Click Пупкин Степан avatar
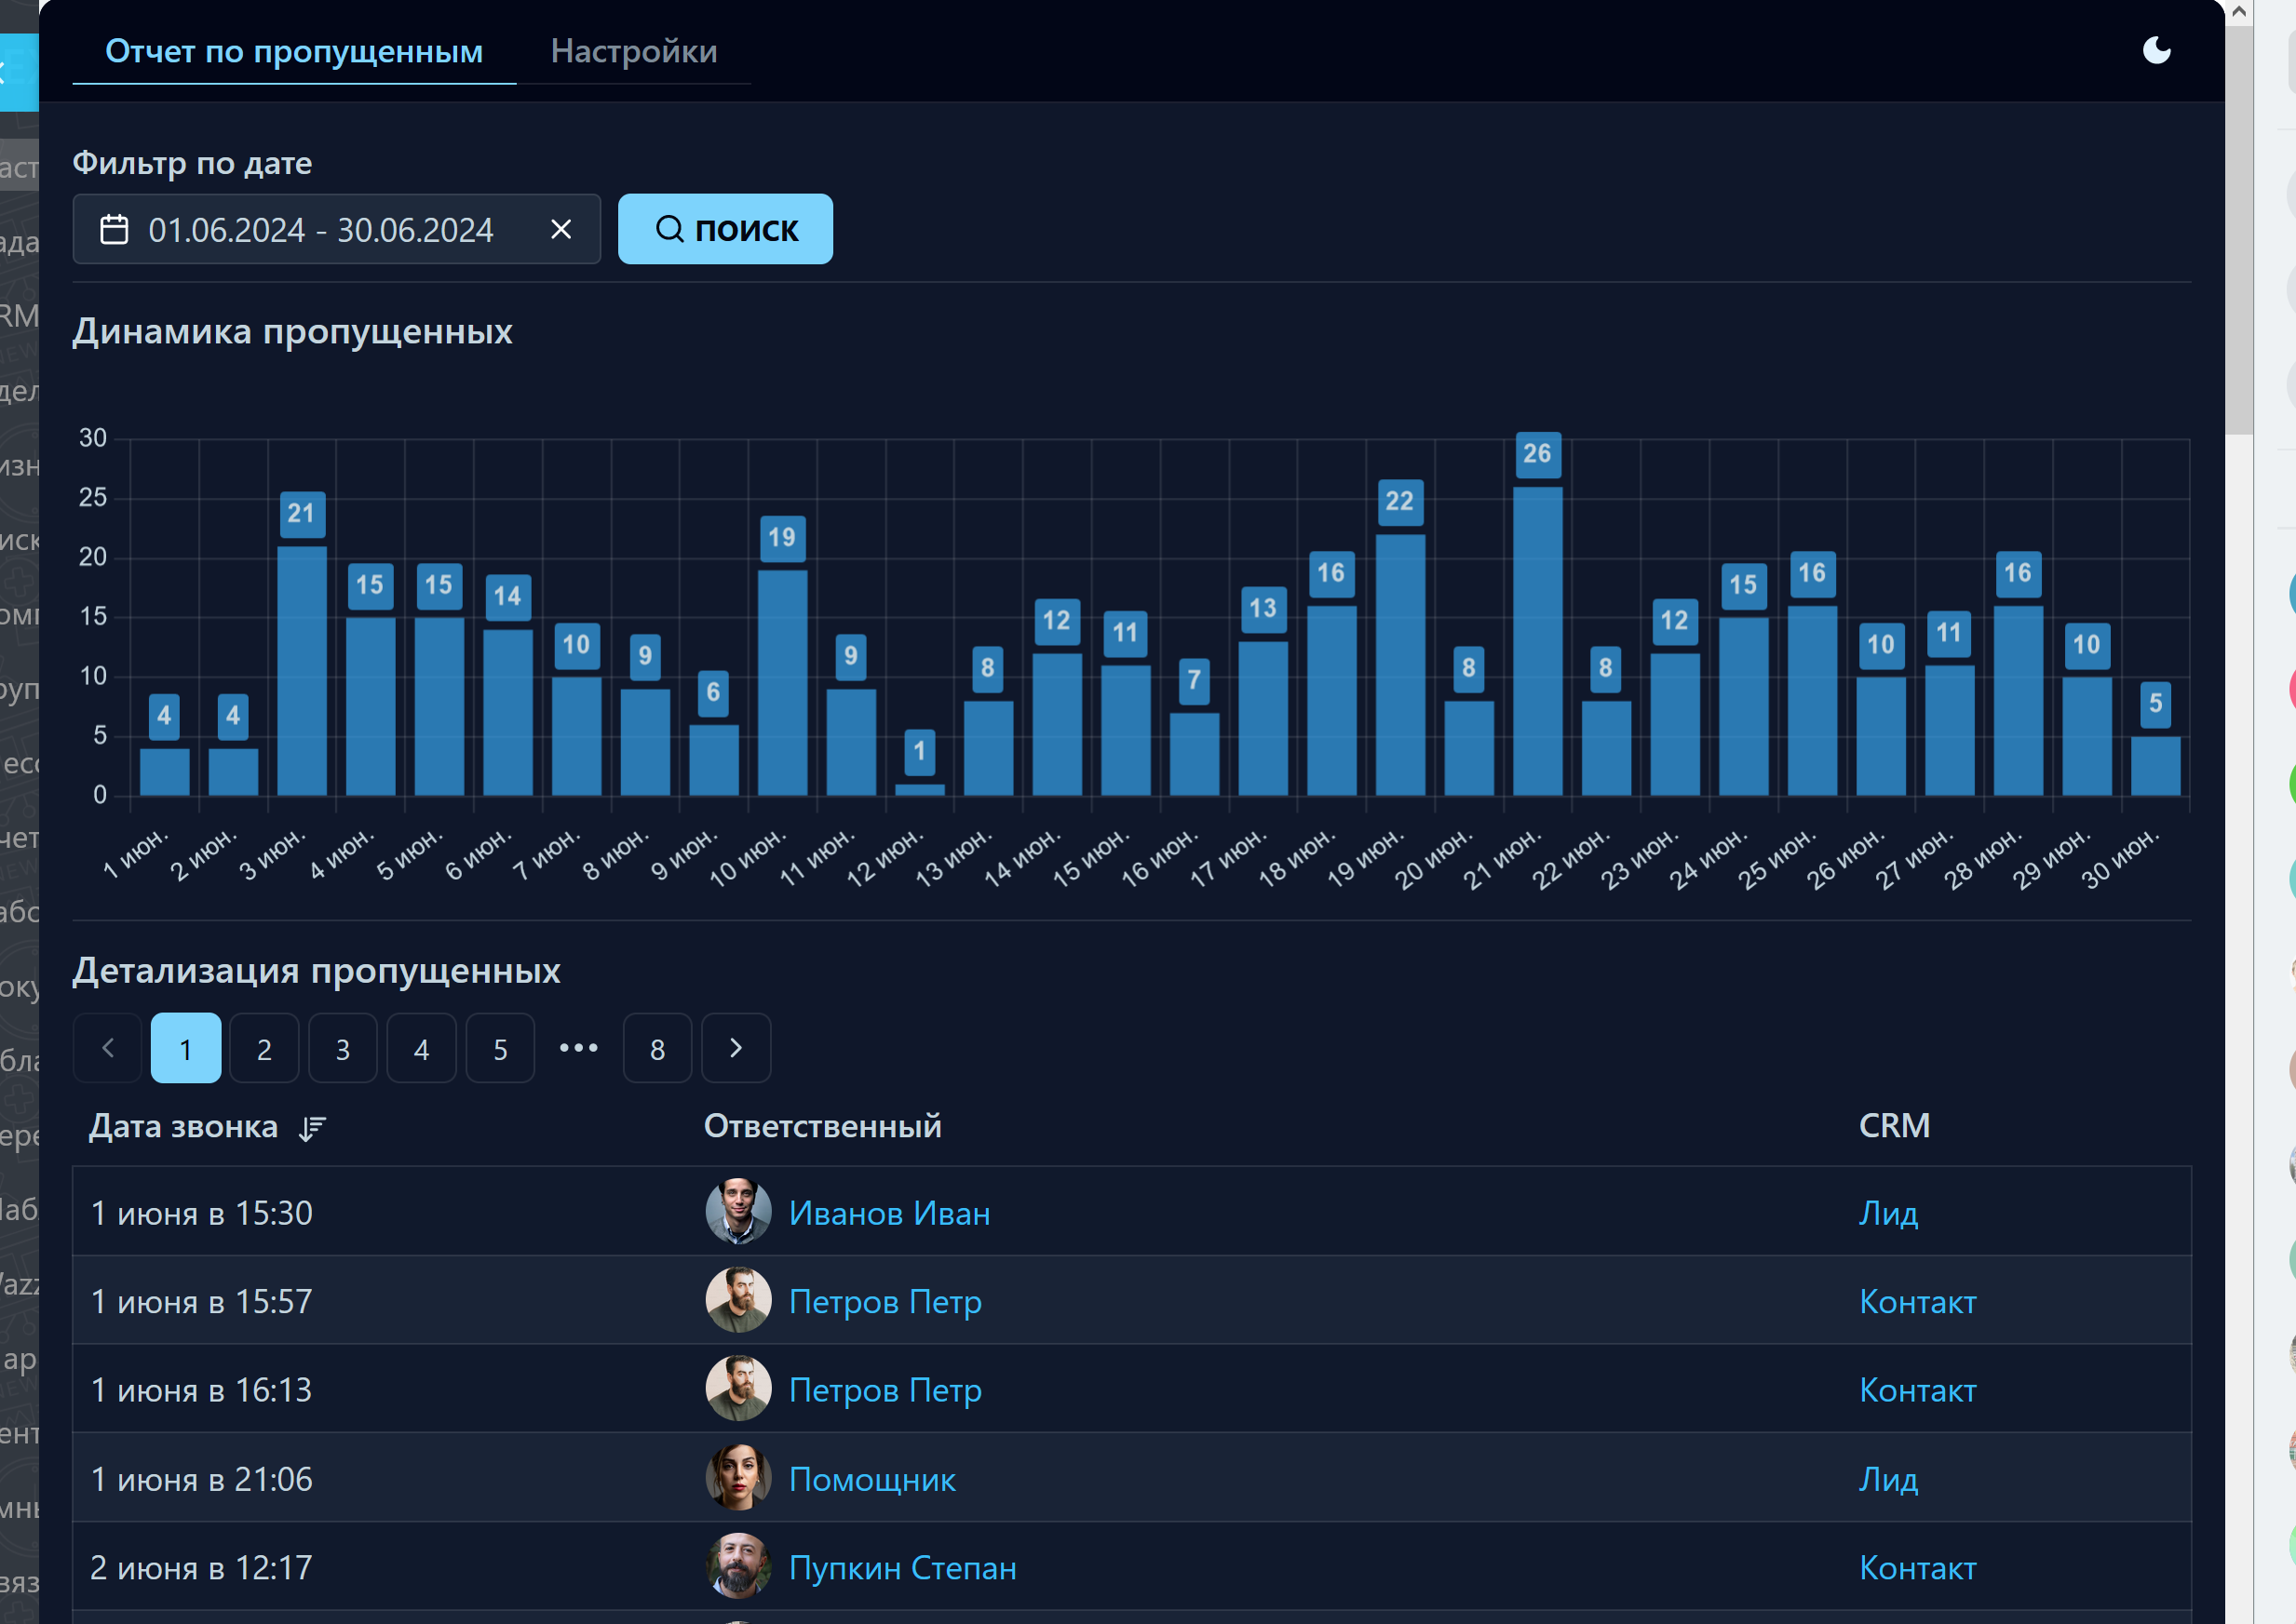 738,1566
